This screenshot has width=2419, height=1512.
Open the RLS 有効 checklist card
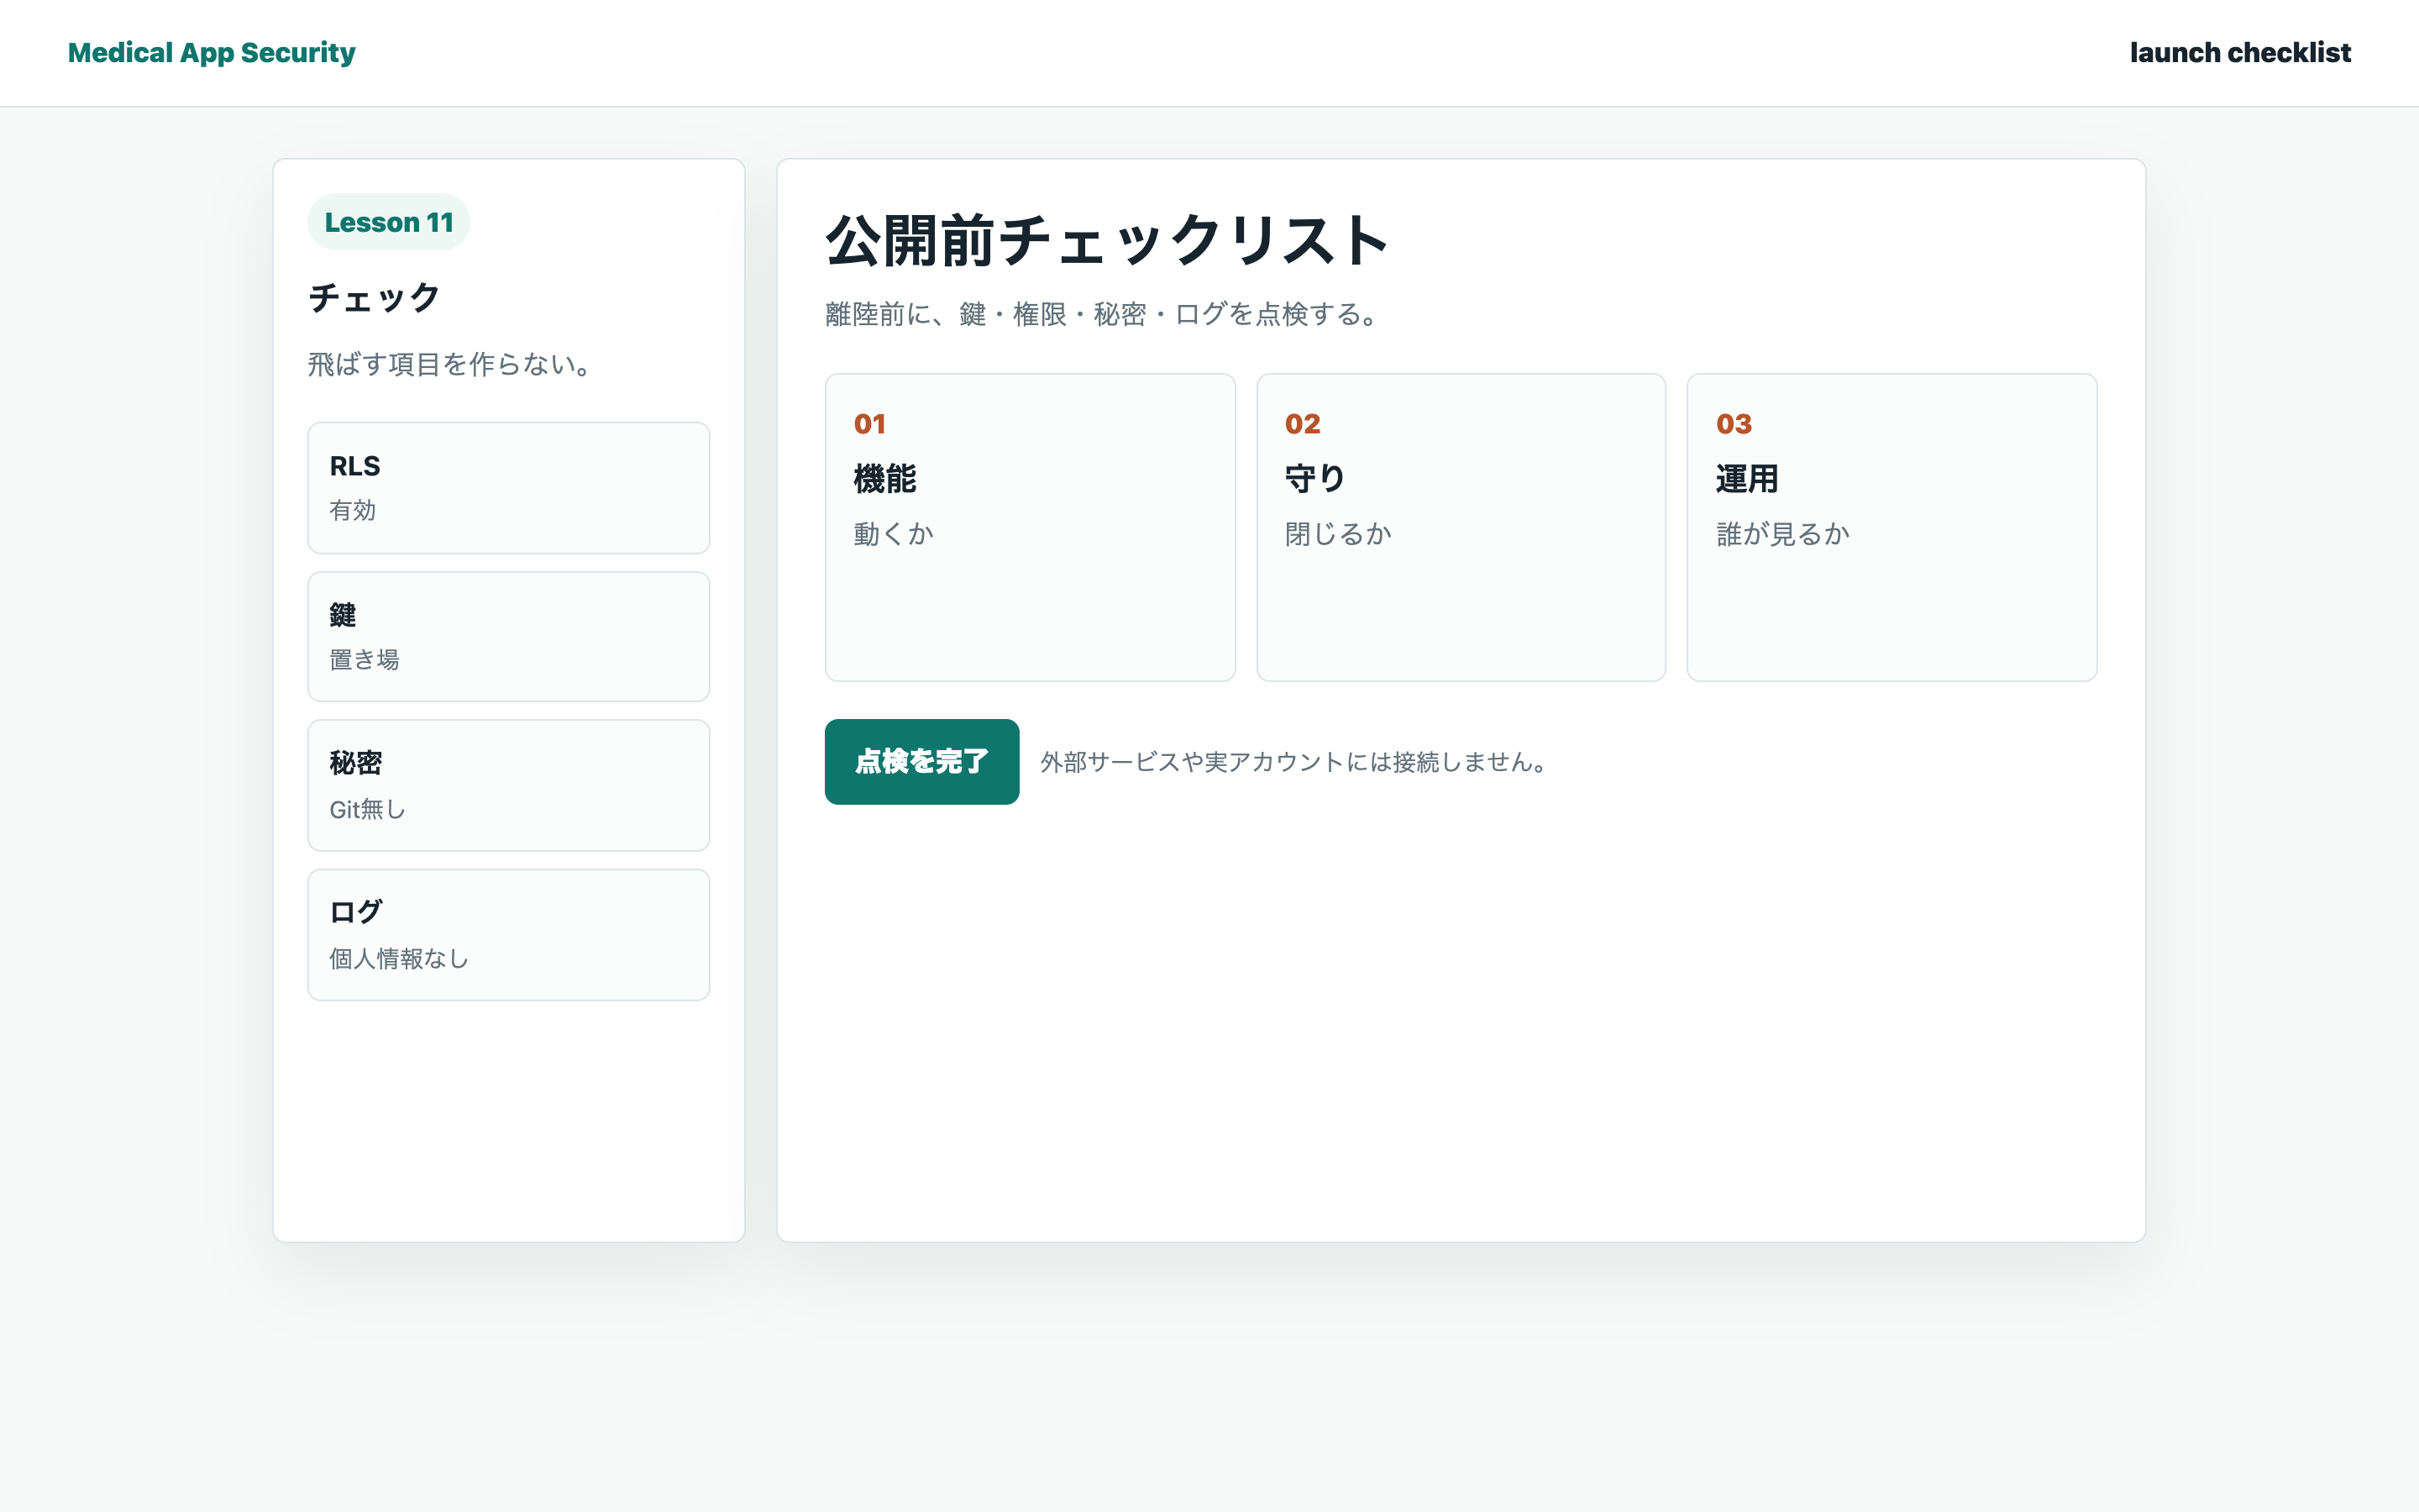click(x=509, y=488)
